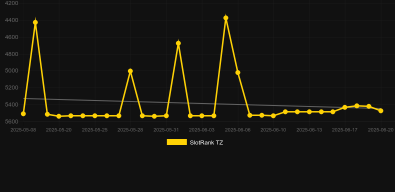Click the 4800 y-axis value
The width and height of the screenshot is (395, 192).
tap(11, 54)
